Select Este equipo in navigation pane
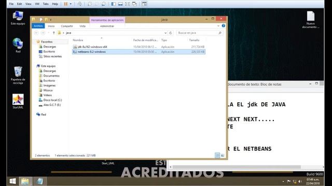 [x=48, y=66]
